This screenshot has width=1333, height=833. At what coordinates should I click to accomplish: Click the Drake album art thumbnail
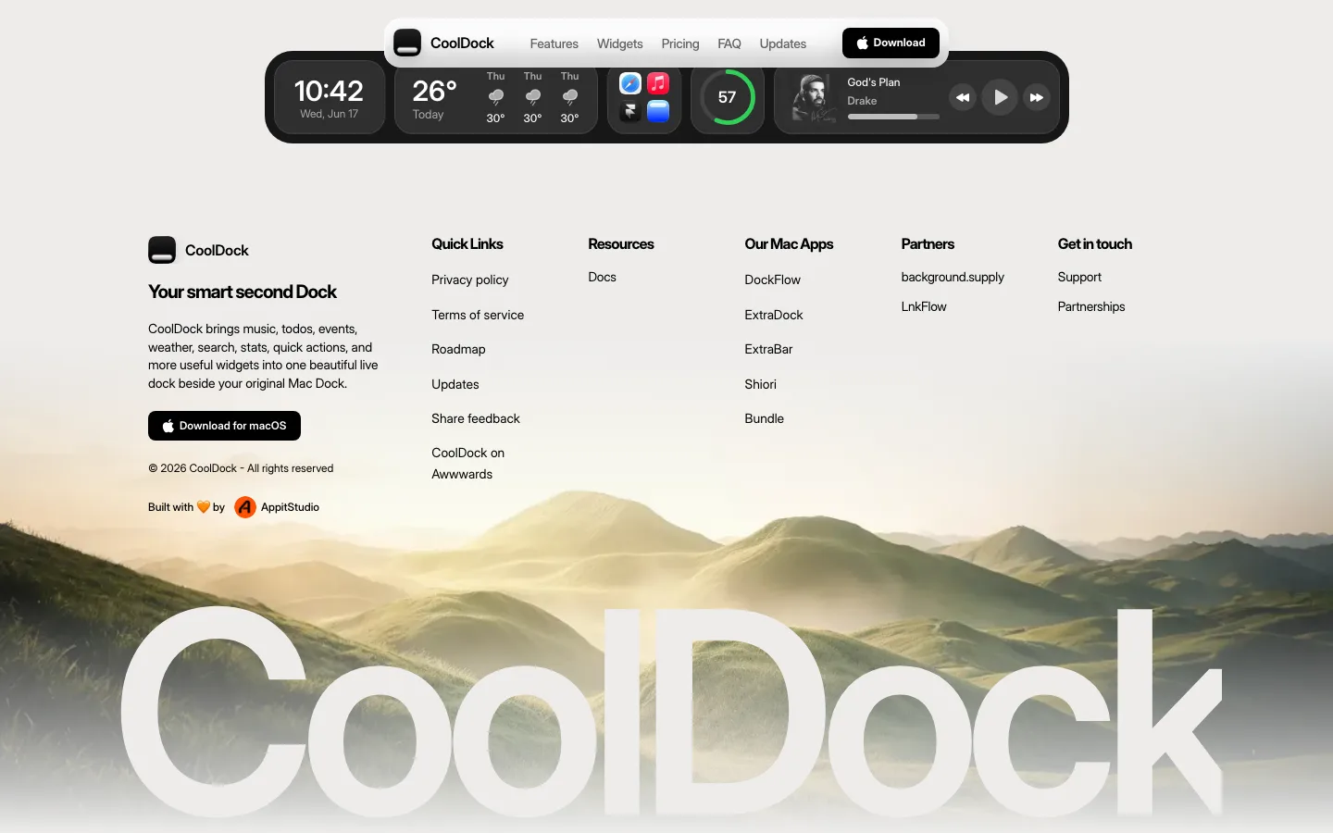tap(814, 97)
